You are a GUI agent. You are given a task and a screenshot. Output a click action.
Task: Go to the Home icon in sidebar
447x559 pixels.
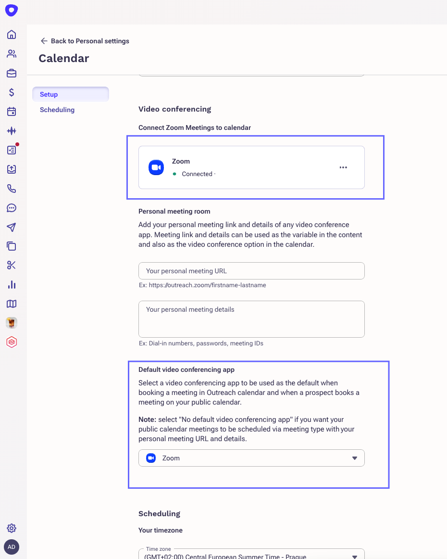(x=12, y=35)
